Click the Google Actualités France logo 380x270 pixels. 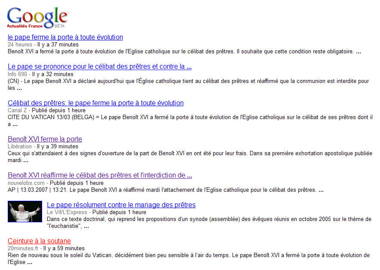(37, 17)
